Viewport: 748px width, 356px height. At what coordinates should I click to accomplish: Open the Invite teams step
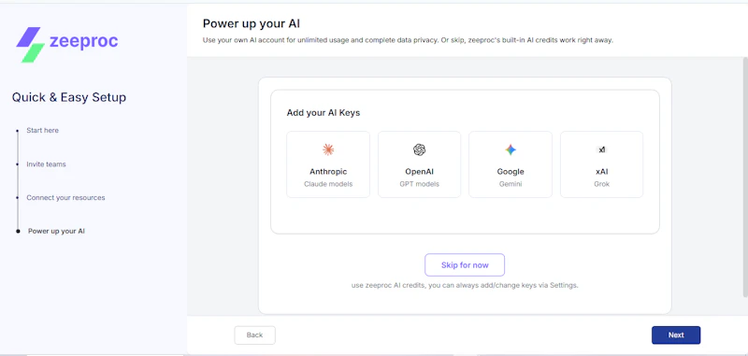coord(46,164)
